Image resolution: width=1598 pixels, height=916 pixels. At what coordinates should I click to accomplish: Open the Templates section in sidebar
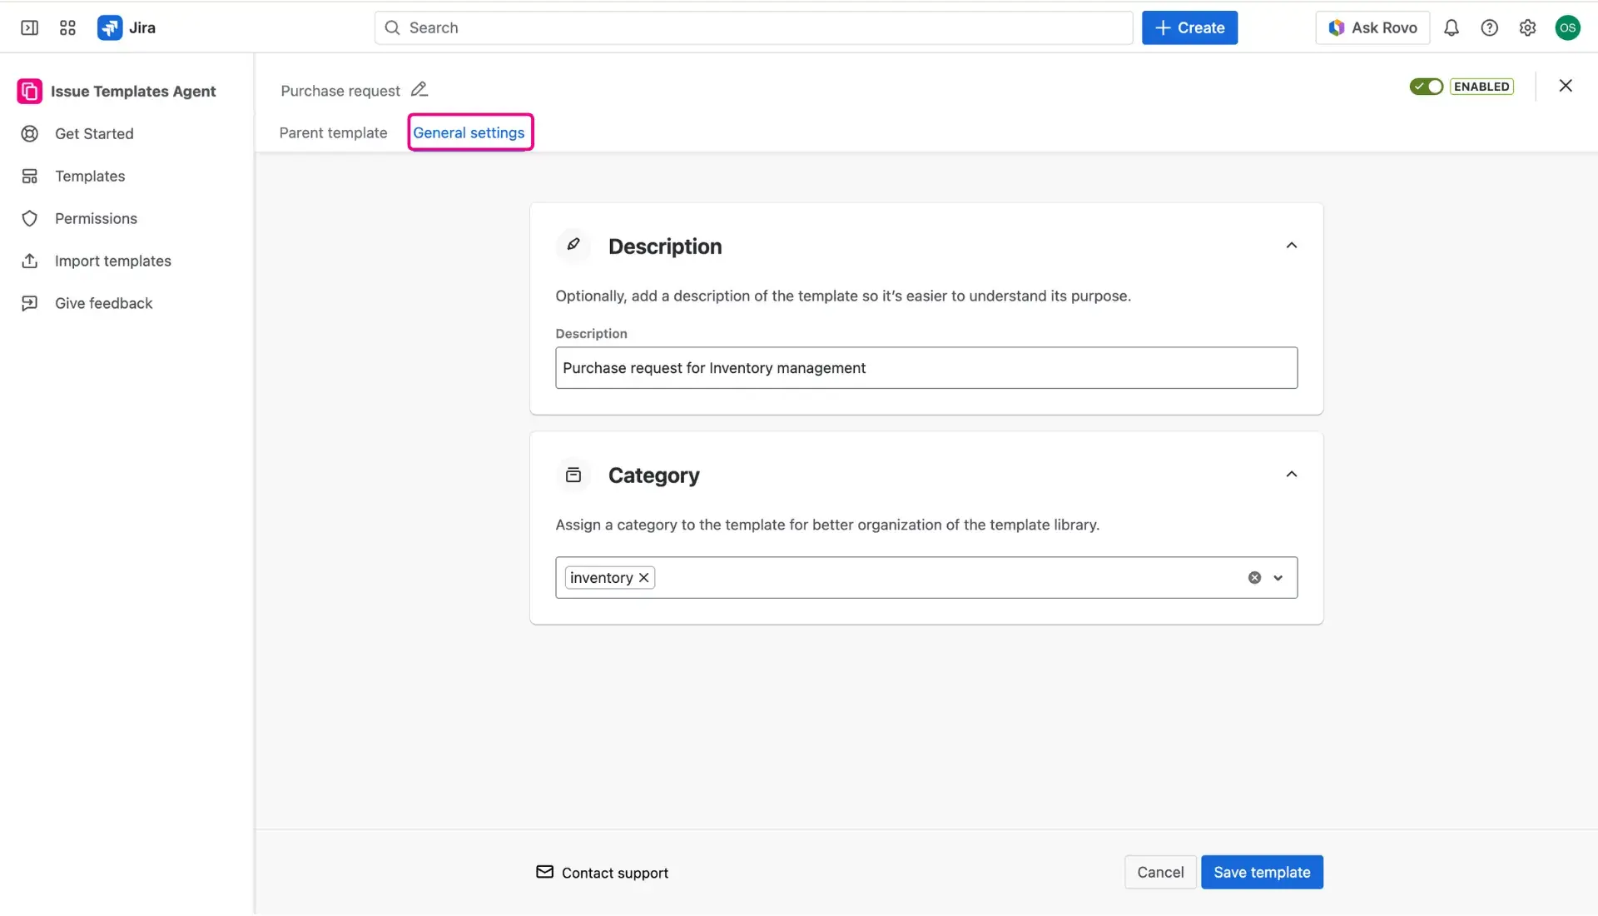(x=88, y=176)
